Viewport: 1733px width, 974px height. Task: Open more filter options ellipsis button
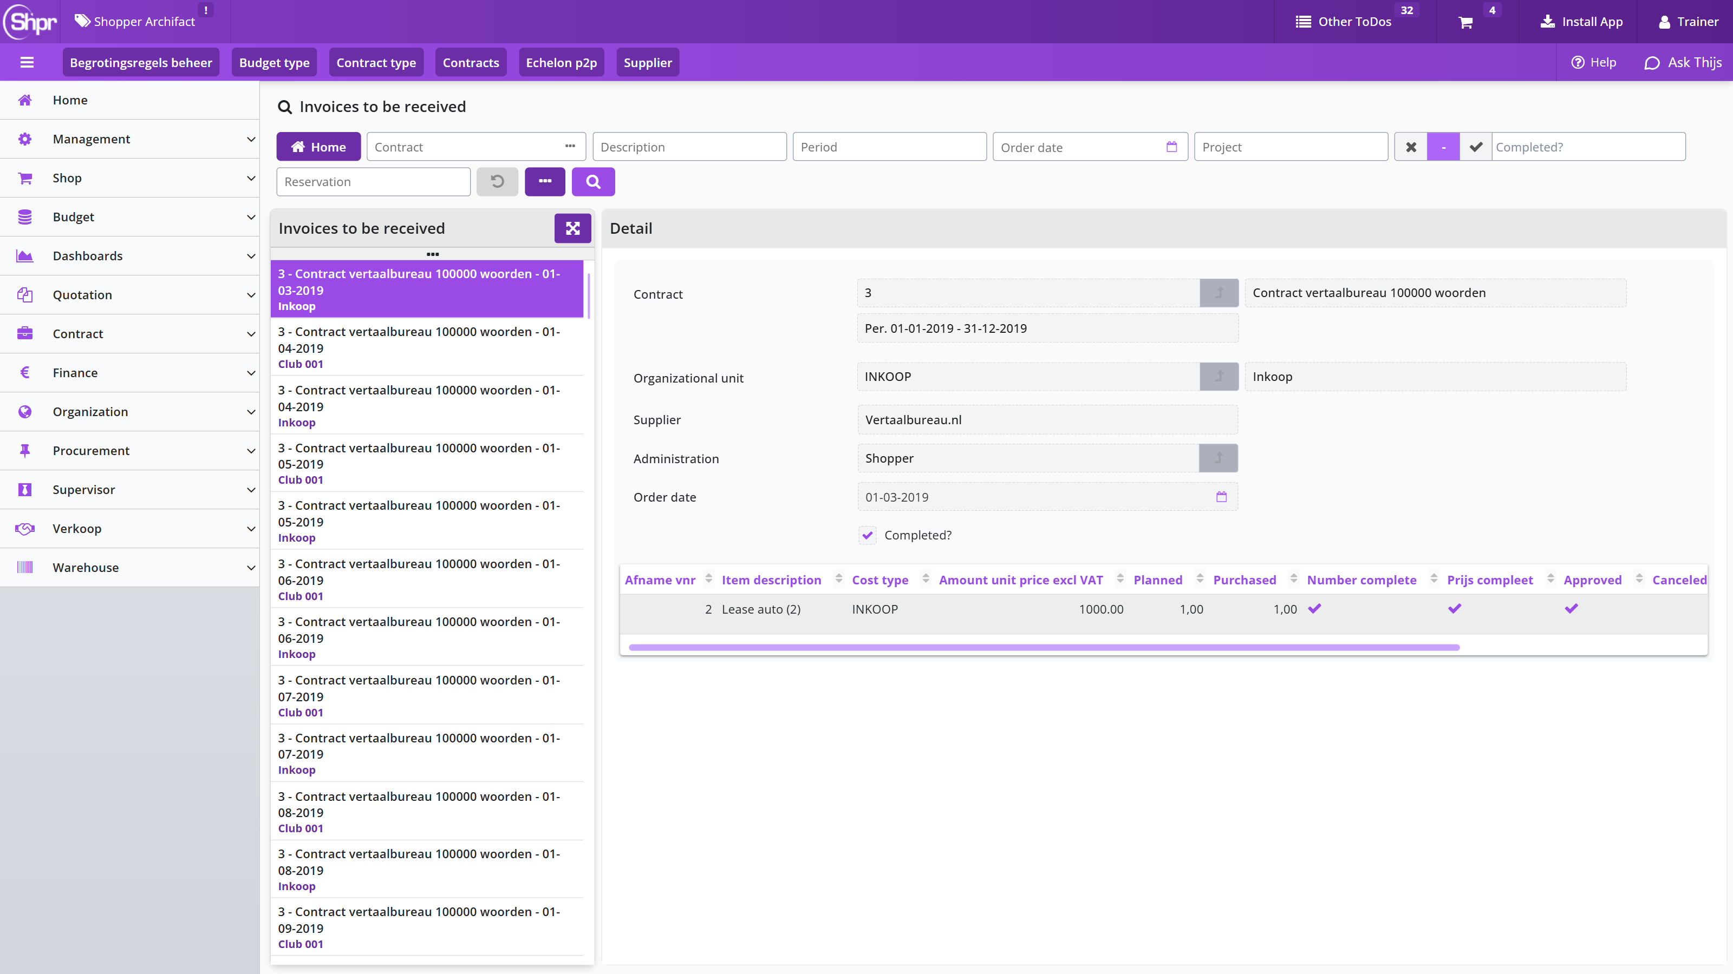tap(545, 181)
